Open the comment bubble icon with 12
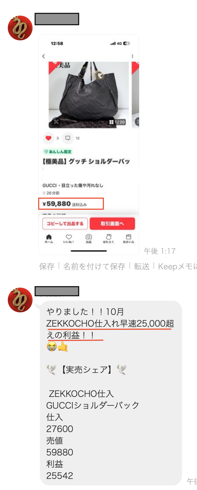 point(68,138)
